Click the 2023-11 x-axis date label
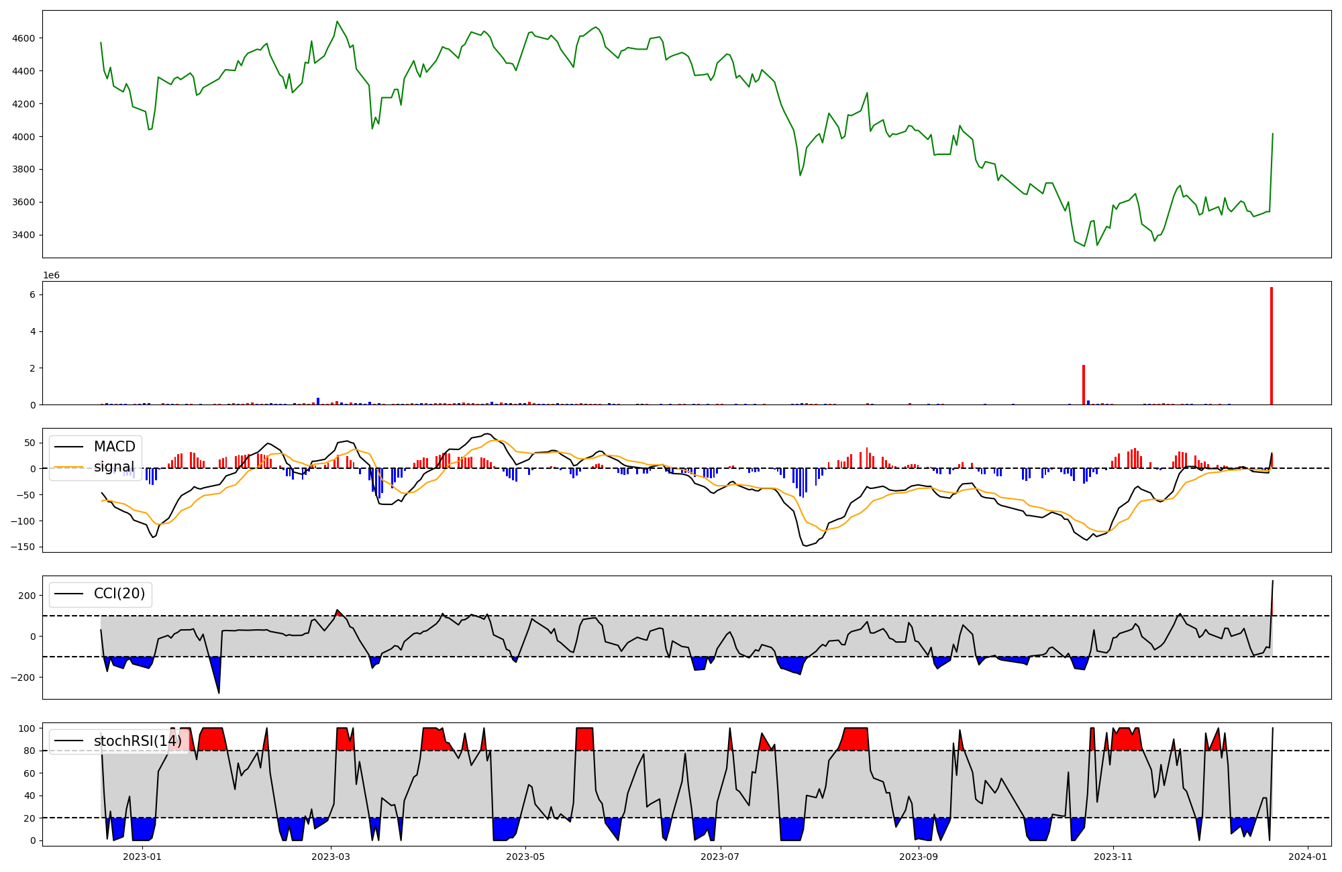The image size is (1342, 872). click(1113, 857)
